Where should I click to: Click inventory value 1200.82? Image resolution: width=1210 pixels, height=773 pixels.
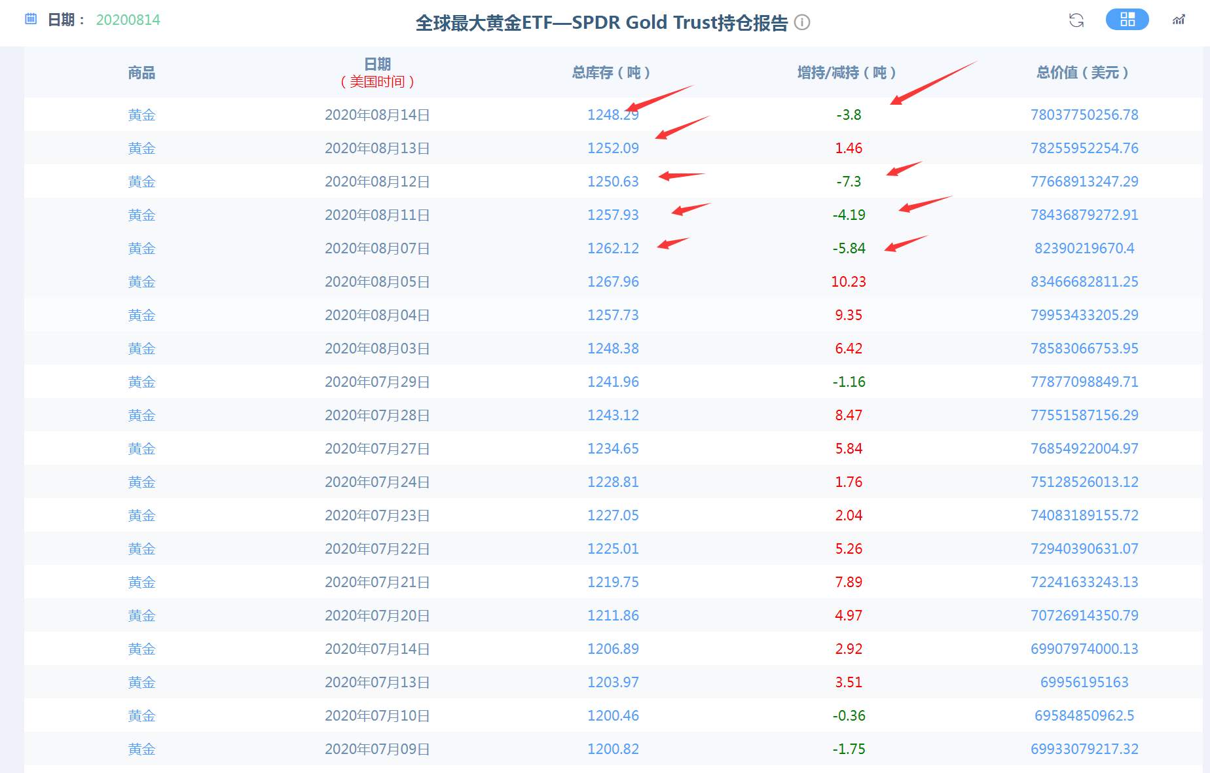(613, 749)
